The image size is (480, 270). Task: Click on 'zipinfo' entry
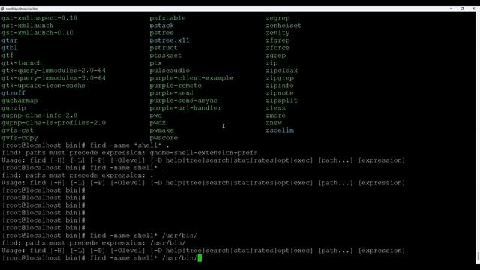(x=280, y=85)
